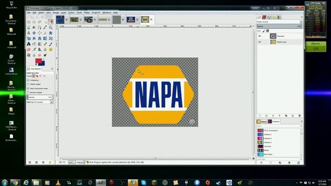This screenshot has width=331, height=186.
Task: Select the Free Select lasso tool
Action: pyautogui.click(x=40, y=22)
